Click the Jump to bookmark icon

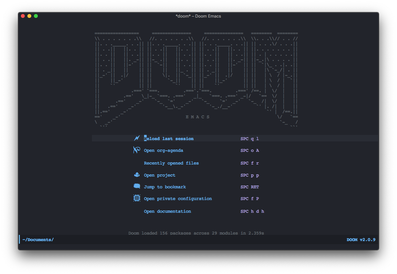coord(137,186)
